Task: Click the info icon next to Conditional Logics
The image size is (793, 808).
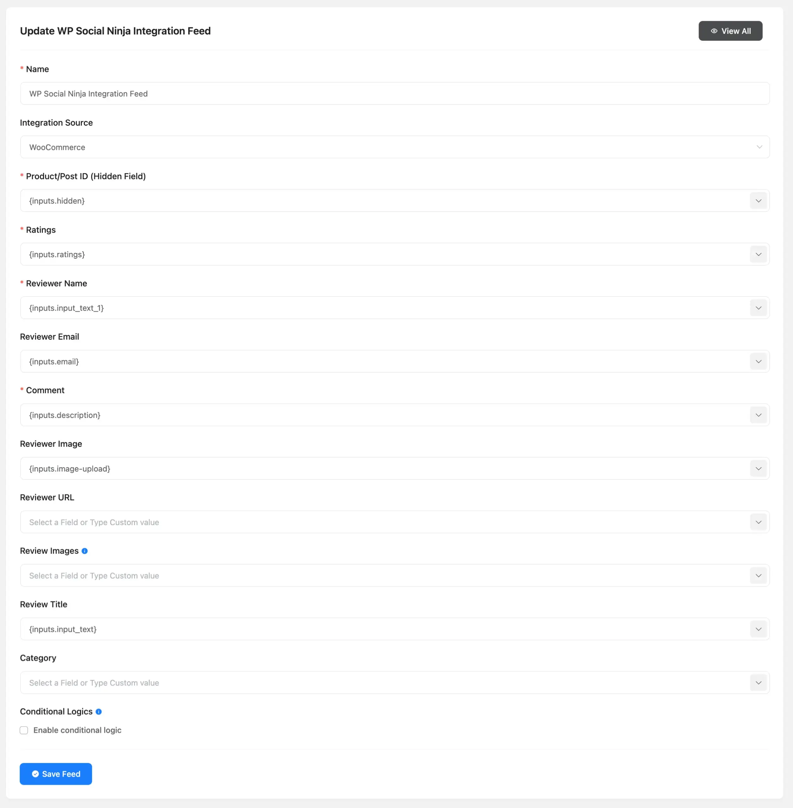Action: tap(99, 712)
